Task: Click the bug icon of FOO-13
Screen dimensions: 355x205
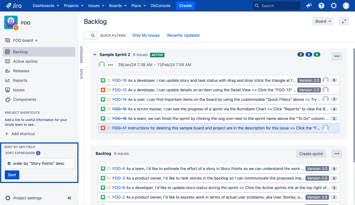Action: pyautogui.click(x=103, y=90)
